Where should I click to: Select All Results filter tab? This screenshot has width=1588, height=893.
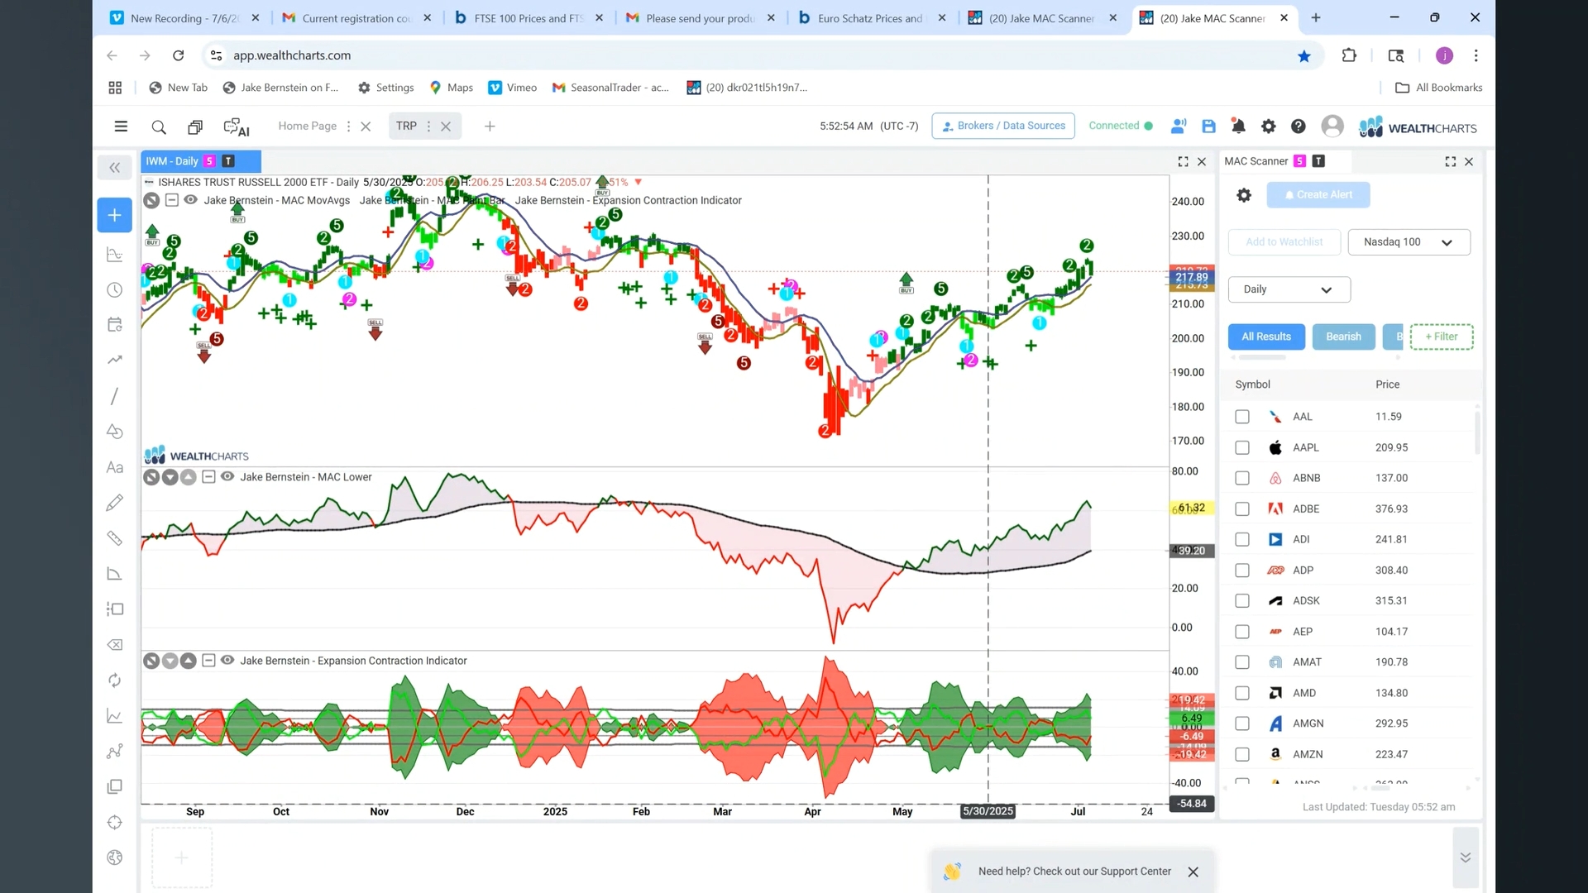coord(1266,337)
